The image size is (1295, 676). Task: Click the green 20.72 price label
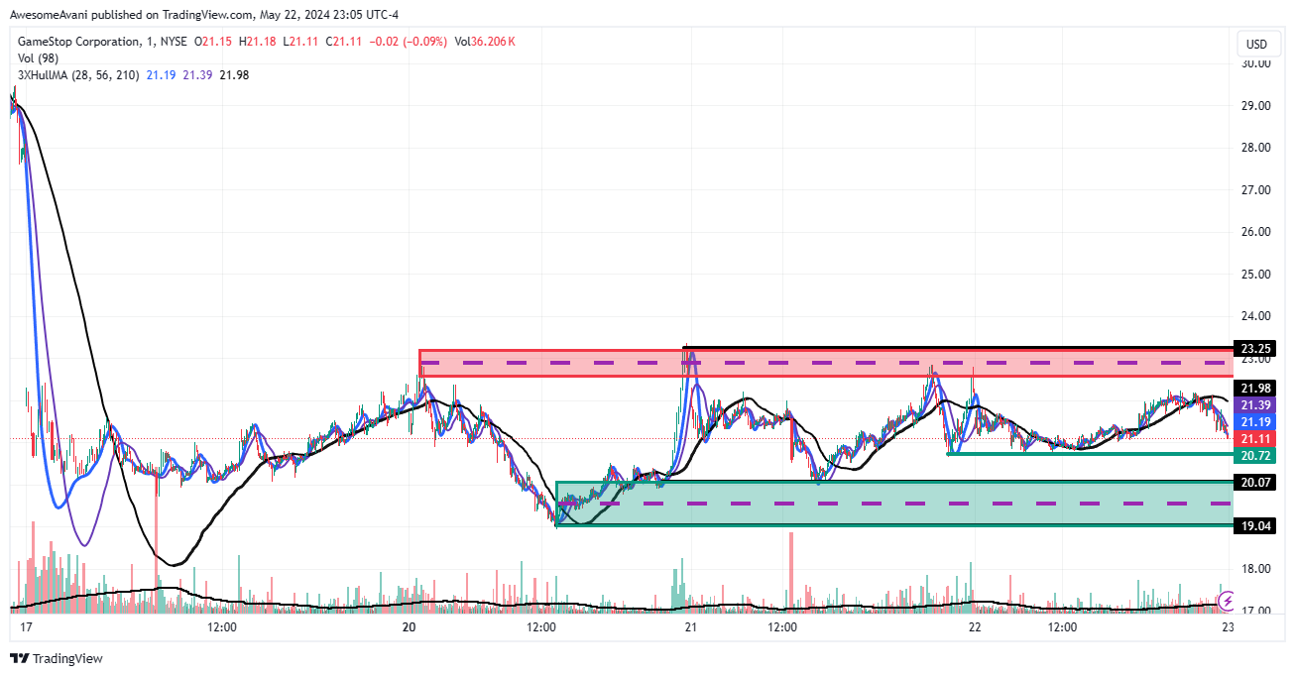coord(1254,455)
